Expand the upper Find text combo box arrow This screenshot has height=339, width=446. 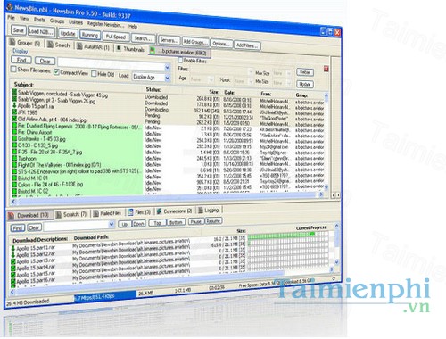167,68
